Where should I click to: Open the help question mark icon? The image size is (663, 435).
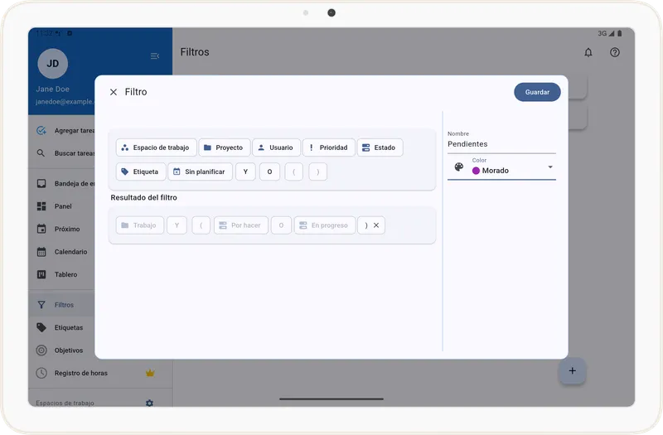tap(615, 52)
